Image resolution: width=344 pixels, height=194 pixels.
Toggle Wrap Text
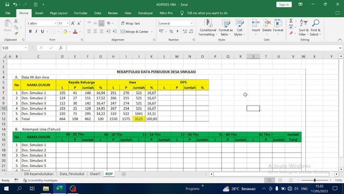click(x=130, y=23)
